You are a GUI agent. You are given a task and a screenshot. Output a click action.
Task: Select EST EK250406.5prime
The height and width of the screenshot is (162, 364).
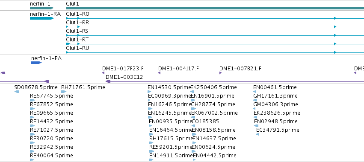click(x=213, y=87)
